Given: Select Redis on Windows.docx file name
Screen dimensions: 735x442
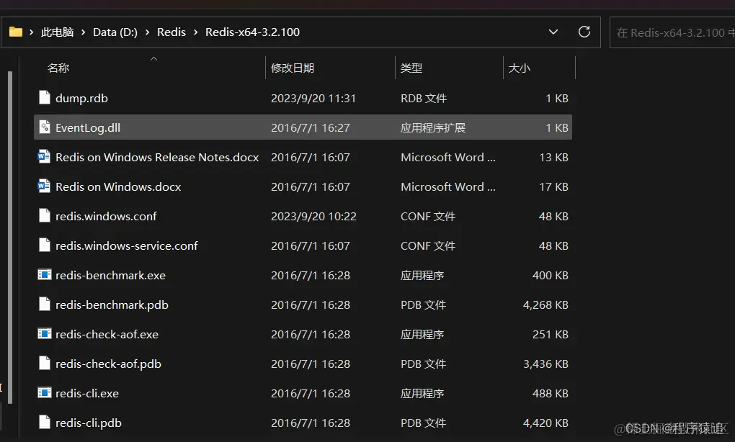Looking at the screenshot, I should click(118, 187).
